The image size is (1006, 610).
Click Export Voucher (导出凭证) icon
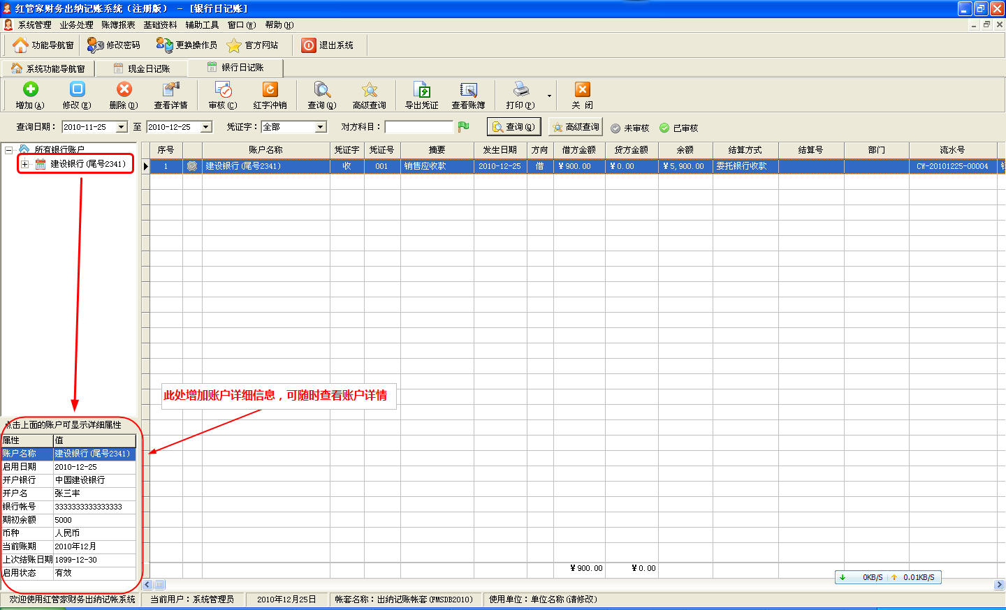(421, 90)
